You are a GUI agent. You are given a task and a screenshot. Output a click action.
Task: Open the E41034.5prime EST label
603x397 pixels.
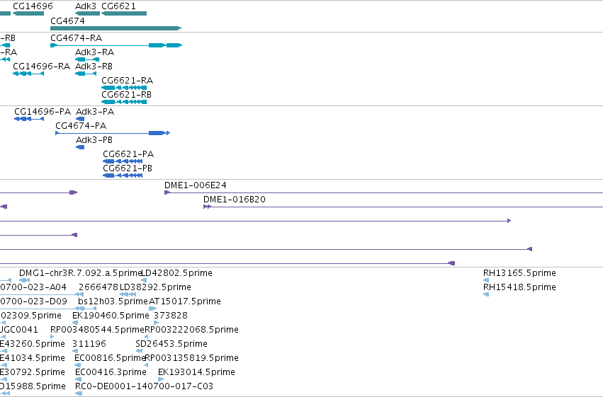pyautogui.click(x=33, y=358)
